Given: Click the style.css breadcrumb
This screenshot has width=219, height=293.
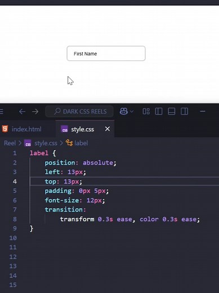Looking at the screenshot, I should tap(46, 143).
